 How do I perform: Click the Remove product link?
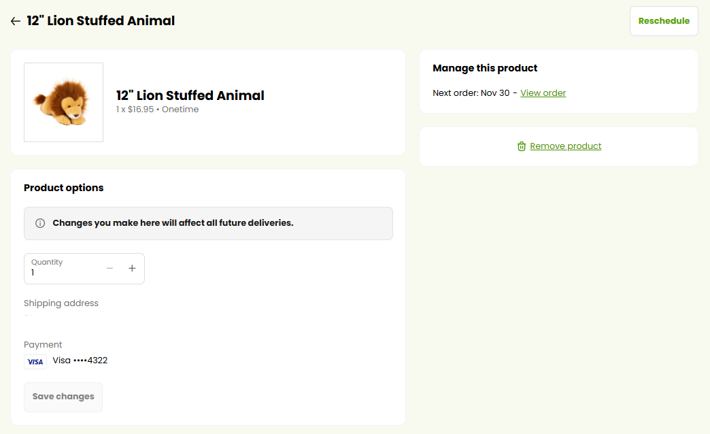[565, 146]
